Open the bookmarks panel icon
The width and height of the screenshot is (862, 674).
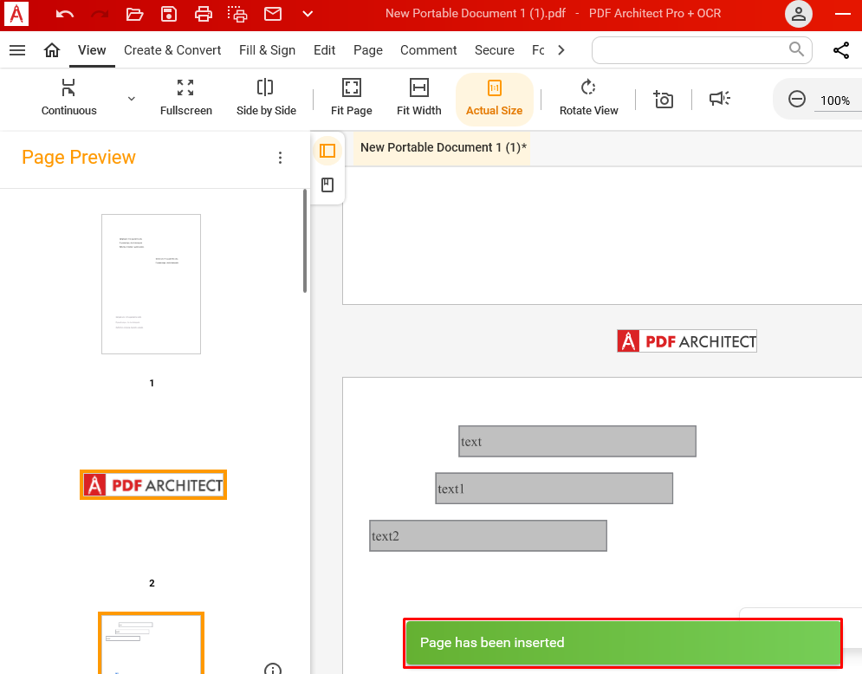(327, 185)
